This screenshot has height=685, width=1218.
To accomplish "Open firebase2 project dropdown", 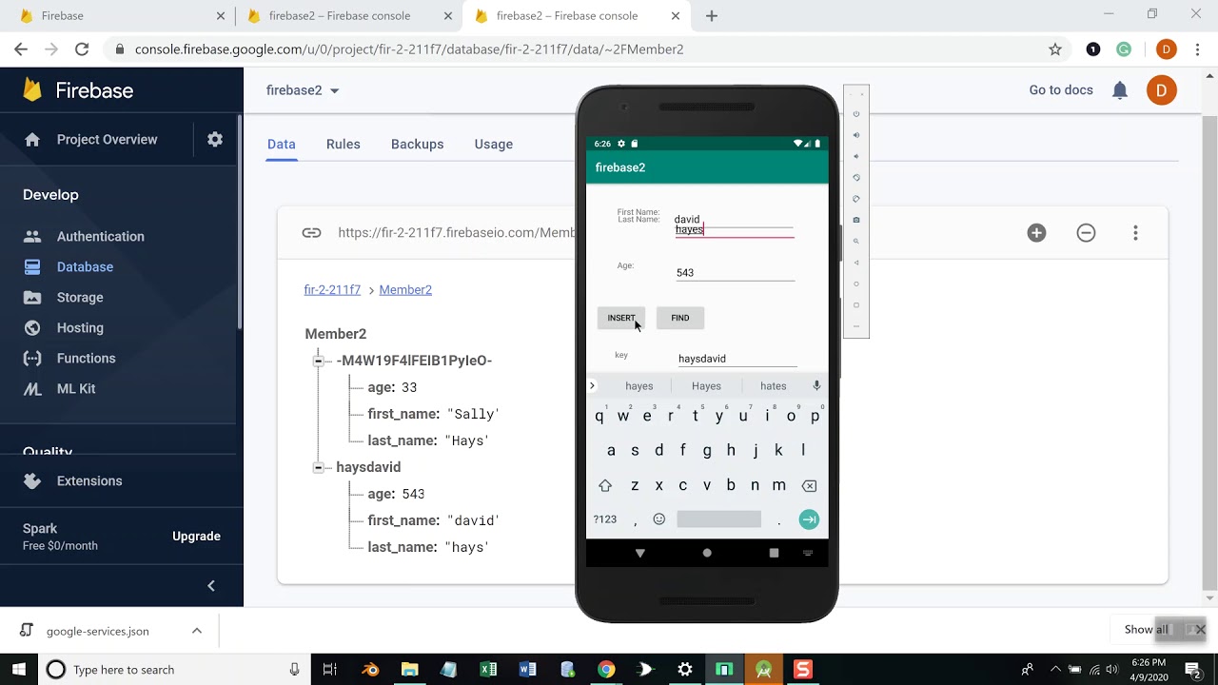I will tap(304, 90).
